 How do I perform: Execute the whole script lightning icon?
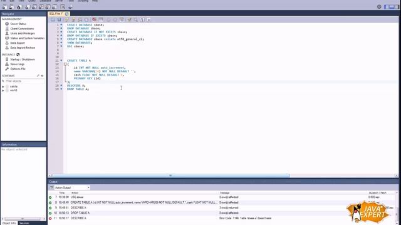(x=67, y=19)
